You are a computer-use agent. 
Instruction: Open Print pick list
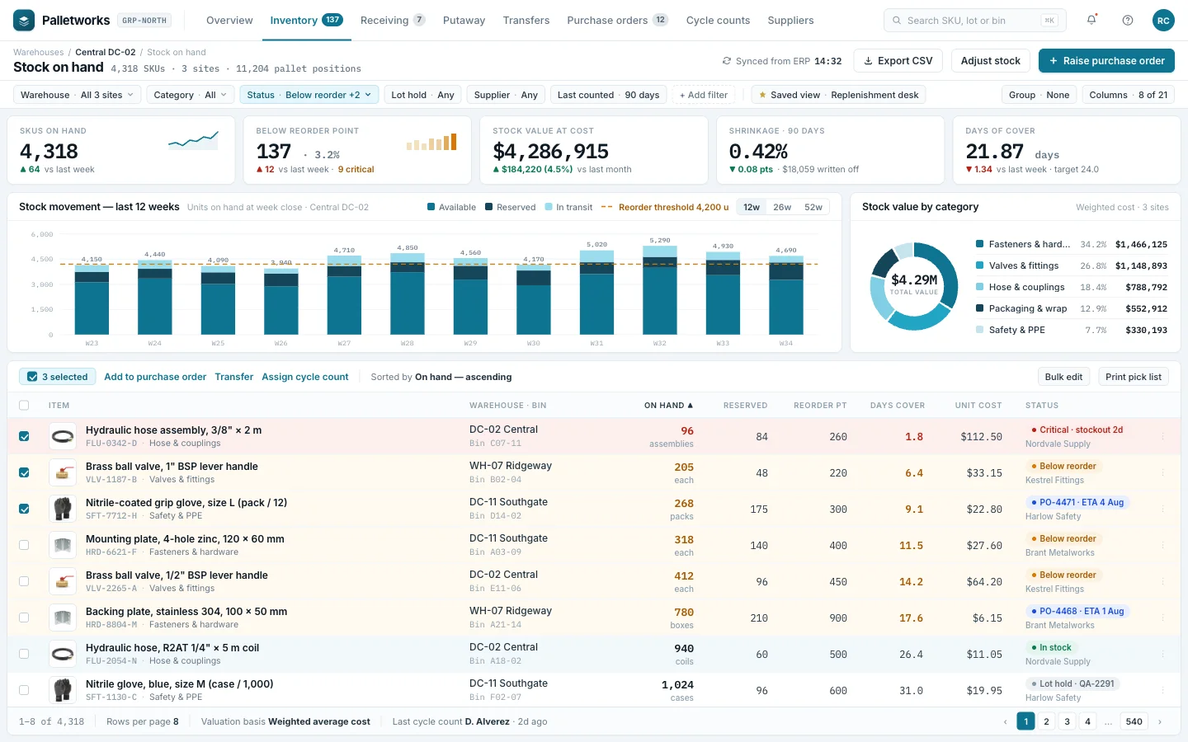1133,377
